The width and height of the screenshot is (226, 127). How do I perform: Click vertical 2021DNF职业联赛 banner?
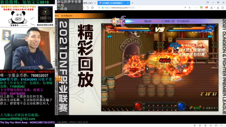[x=63, y=67]
